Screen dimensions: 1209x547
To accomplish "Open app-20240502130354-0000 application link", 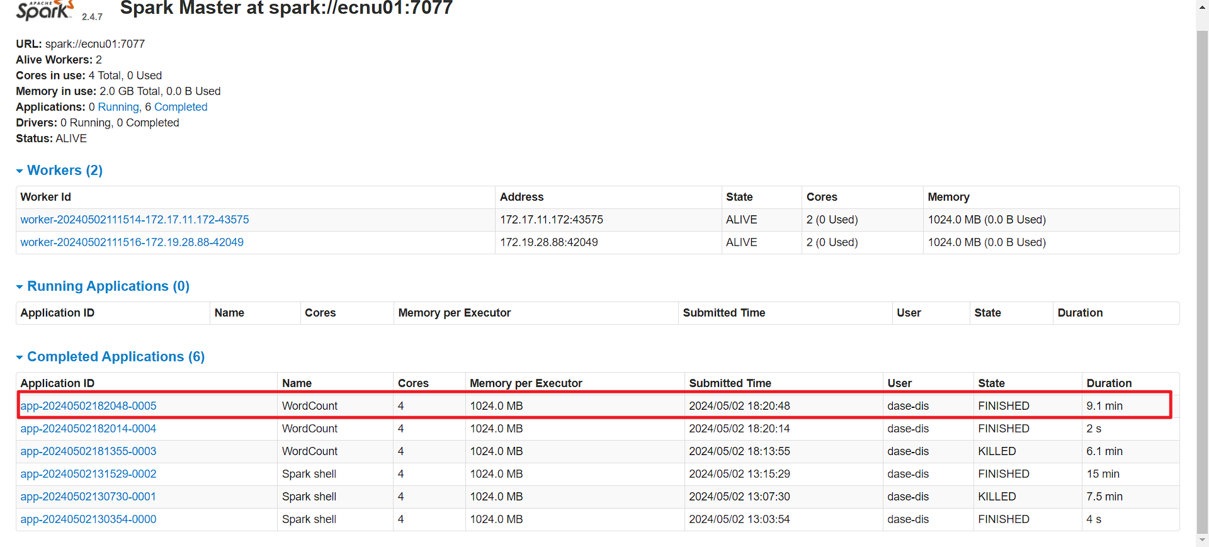I will point(88,519).
